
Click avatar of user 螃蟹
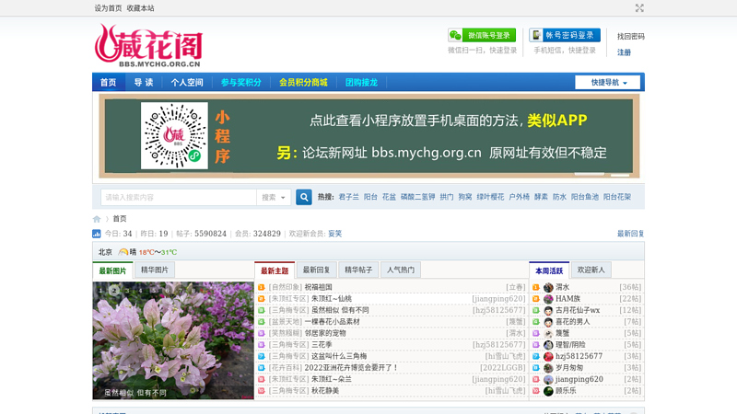pyautogui.click(x=548, y=333)
